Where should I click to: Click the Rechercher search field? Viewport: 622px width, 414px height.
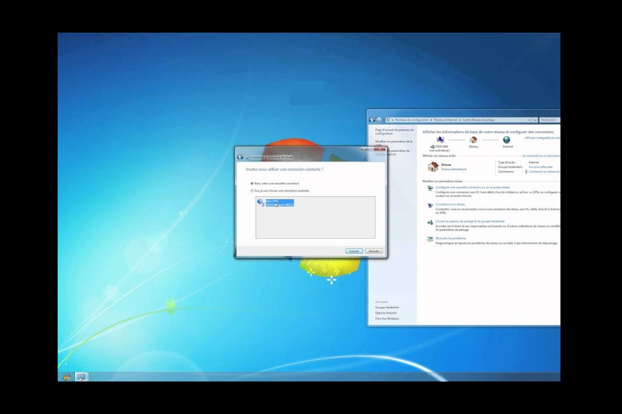pos(550,120)
